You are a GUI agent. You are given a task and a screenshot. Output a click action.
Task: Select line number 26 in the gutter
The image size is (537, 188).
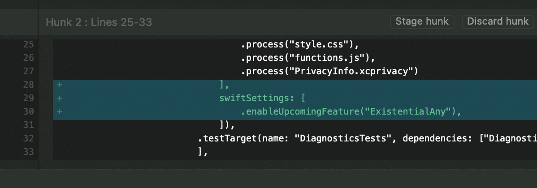coord(28,58)
